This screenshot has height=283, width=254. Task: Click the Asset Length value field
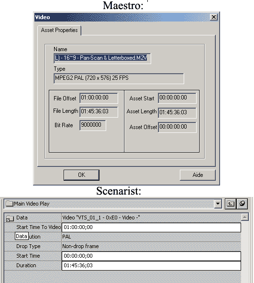(177, 113)
